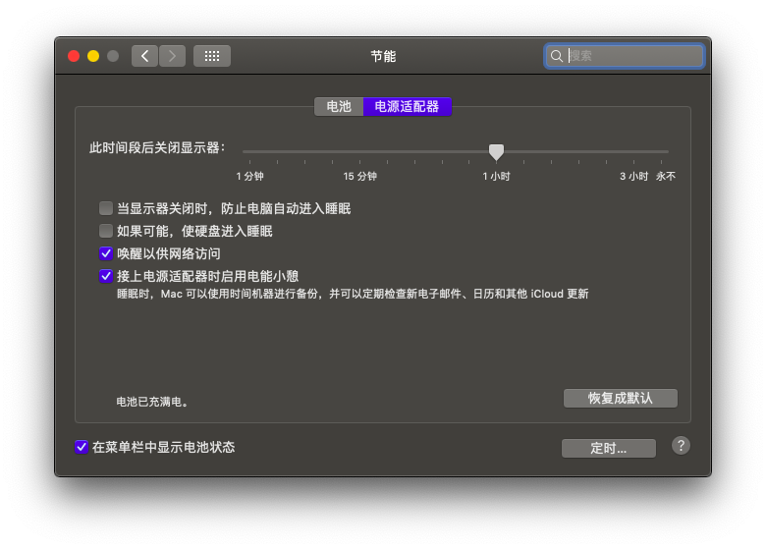The width and height of the screenshot is (766, 549).
Task: Select the 电源适配器 tab
Action: point(407,106)
